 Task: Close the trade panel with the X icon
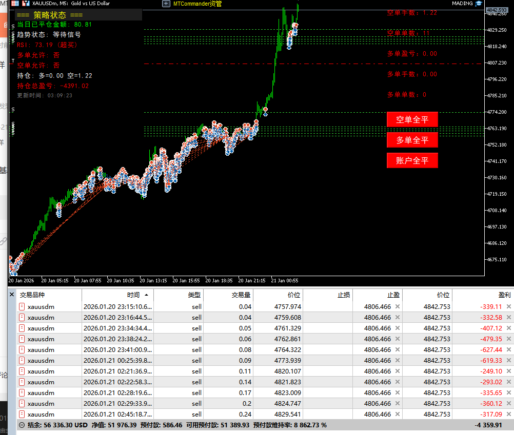[x=12, y=295]
